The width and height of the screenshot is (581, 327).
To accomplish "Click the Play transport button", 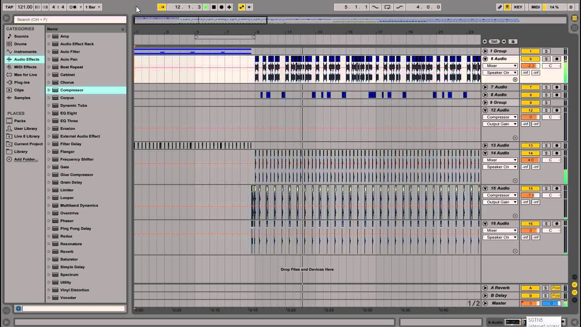I will (x=206, y=7).
